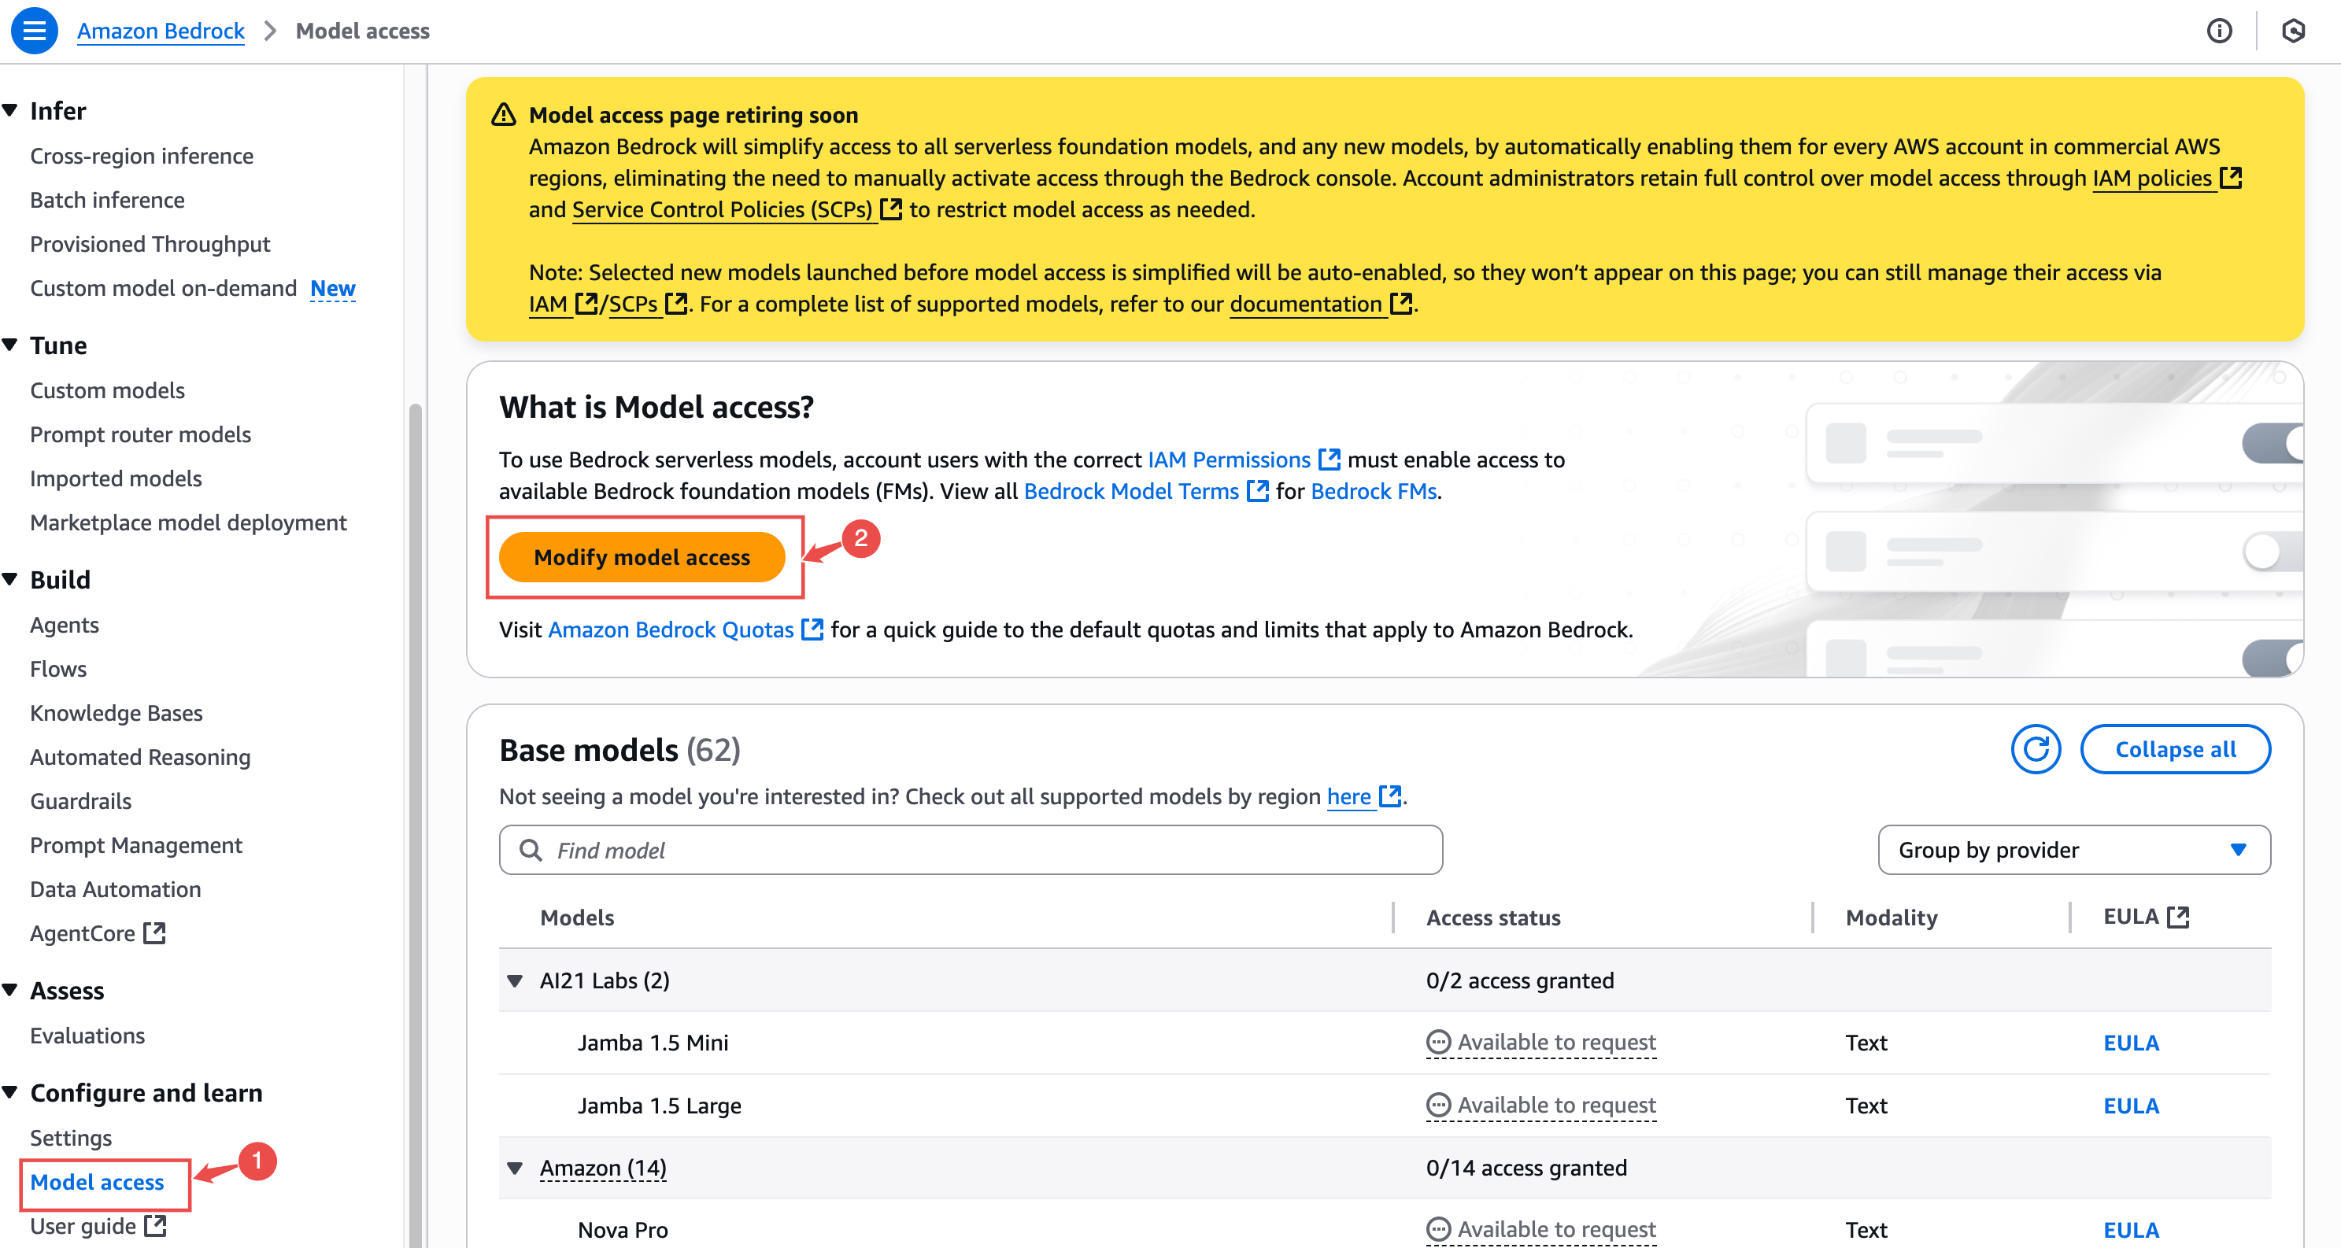Open the Group by provider dropdown
This screenshot has height=1248, width=2341.
[2075, 850]
